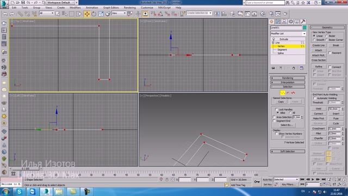
Task: Click the Render Setup toolbar icon
Action: click(271, 14)
